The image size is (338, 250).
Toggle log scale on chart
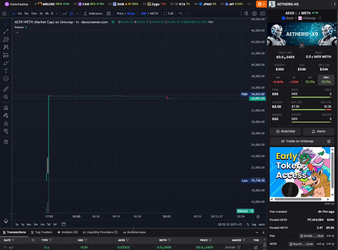[x=254, y=224]
